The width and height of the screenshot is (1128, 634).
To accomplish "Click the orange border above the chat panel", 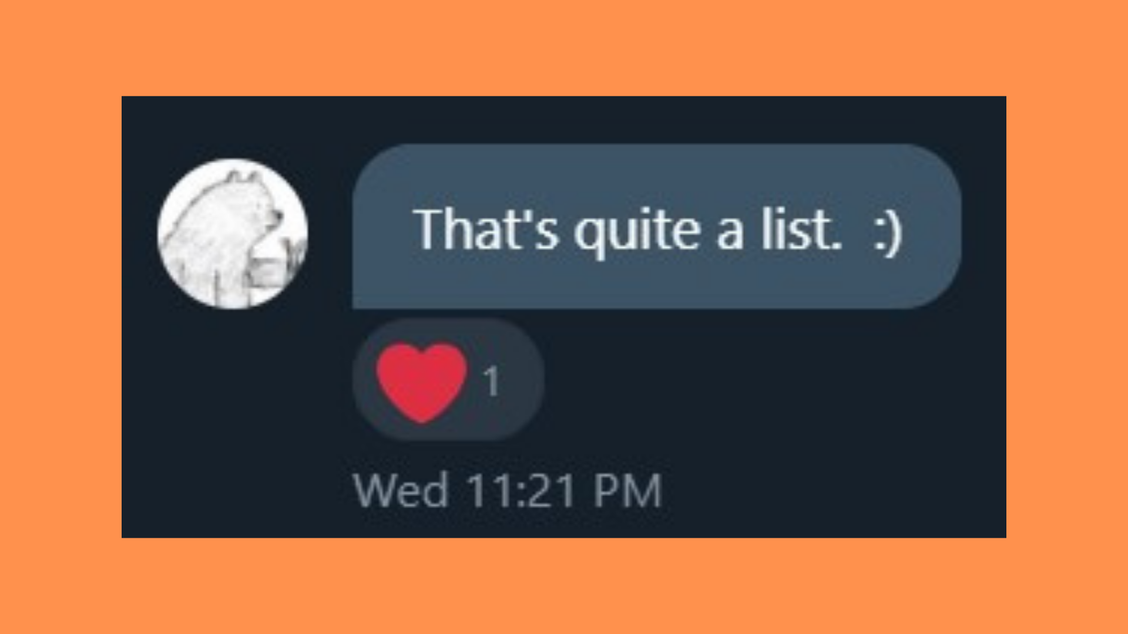I will tap(564, 47).
